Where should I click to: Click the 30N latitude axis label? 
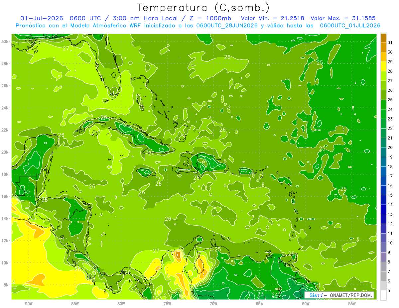(x=6, y=42)
